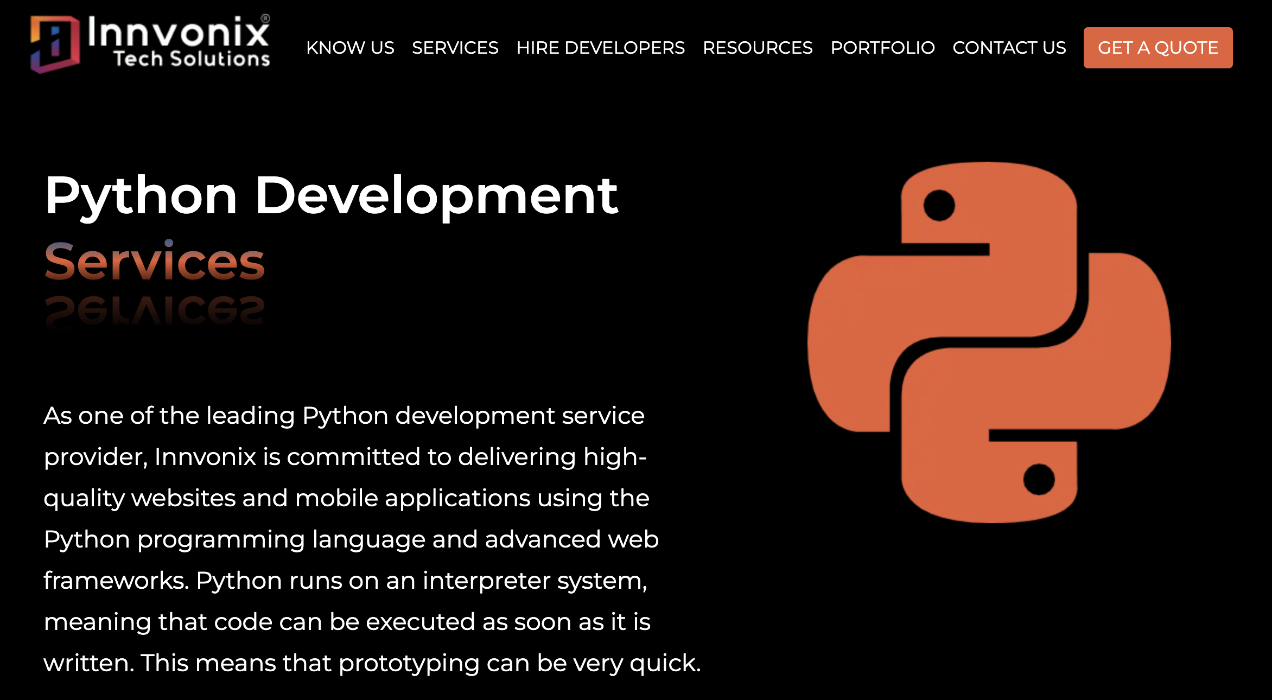Go to HIRE DEVELOPERS

coord(600,48)
